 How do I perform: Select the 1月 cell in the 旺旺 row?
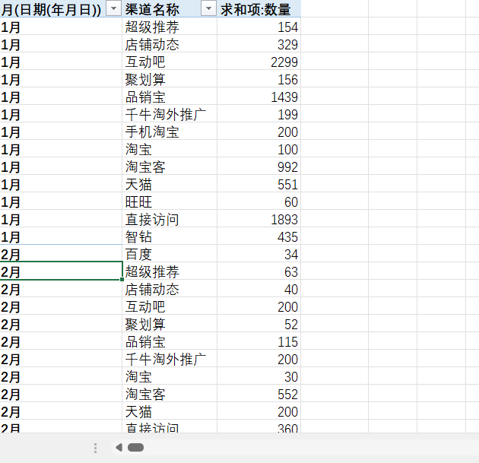(61, 201)
